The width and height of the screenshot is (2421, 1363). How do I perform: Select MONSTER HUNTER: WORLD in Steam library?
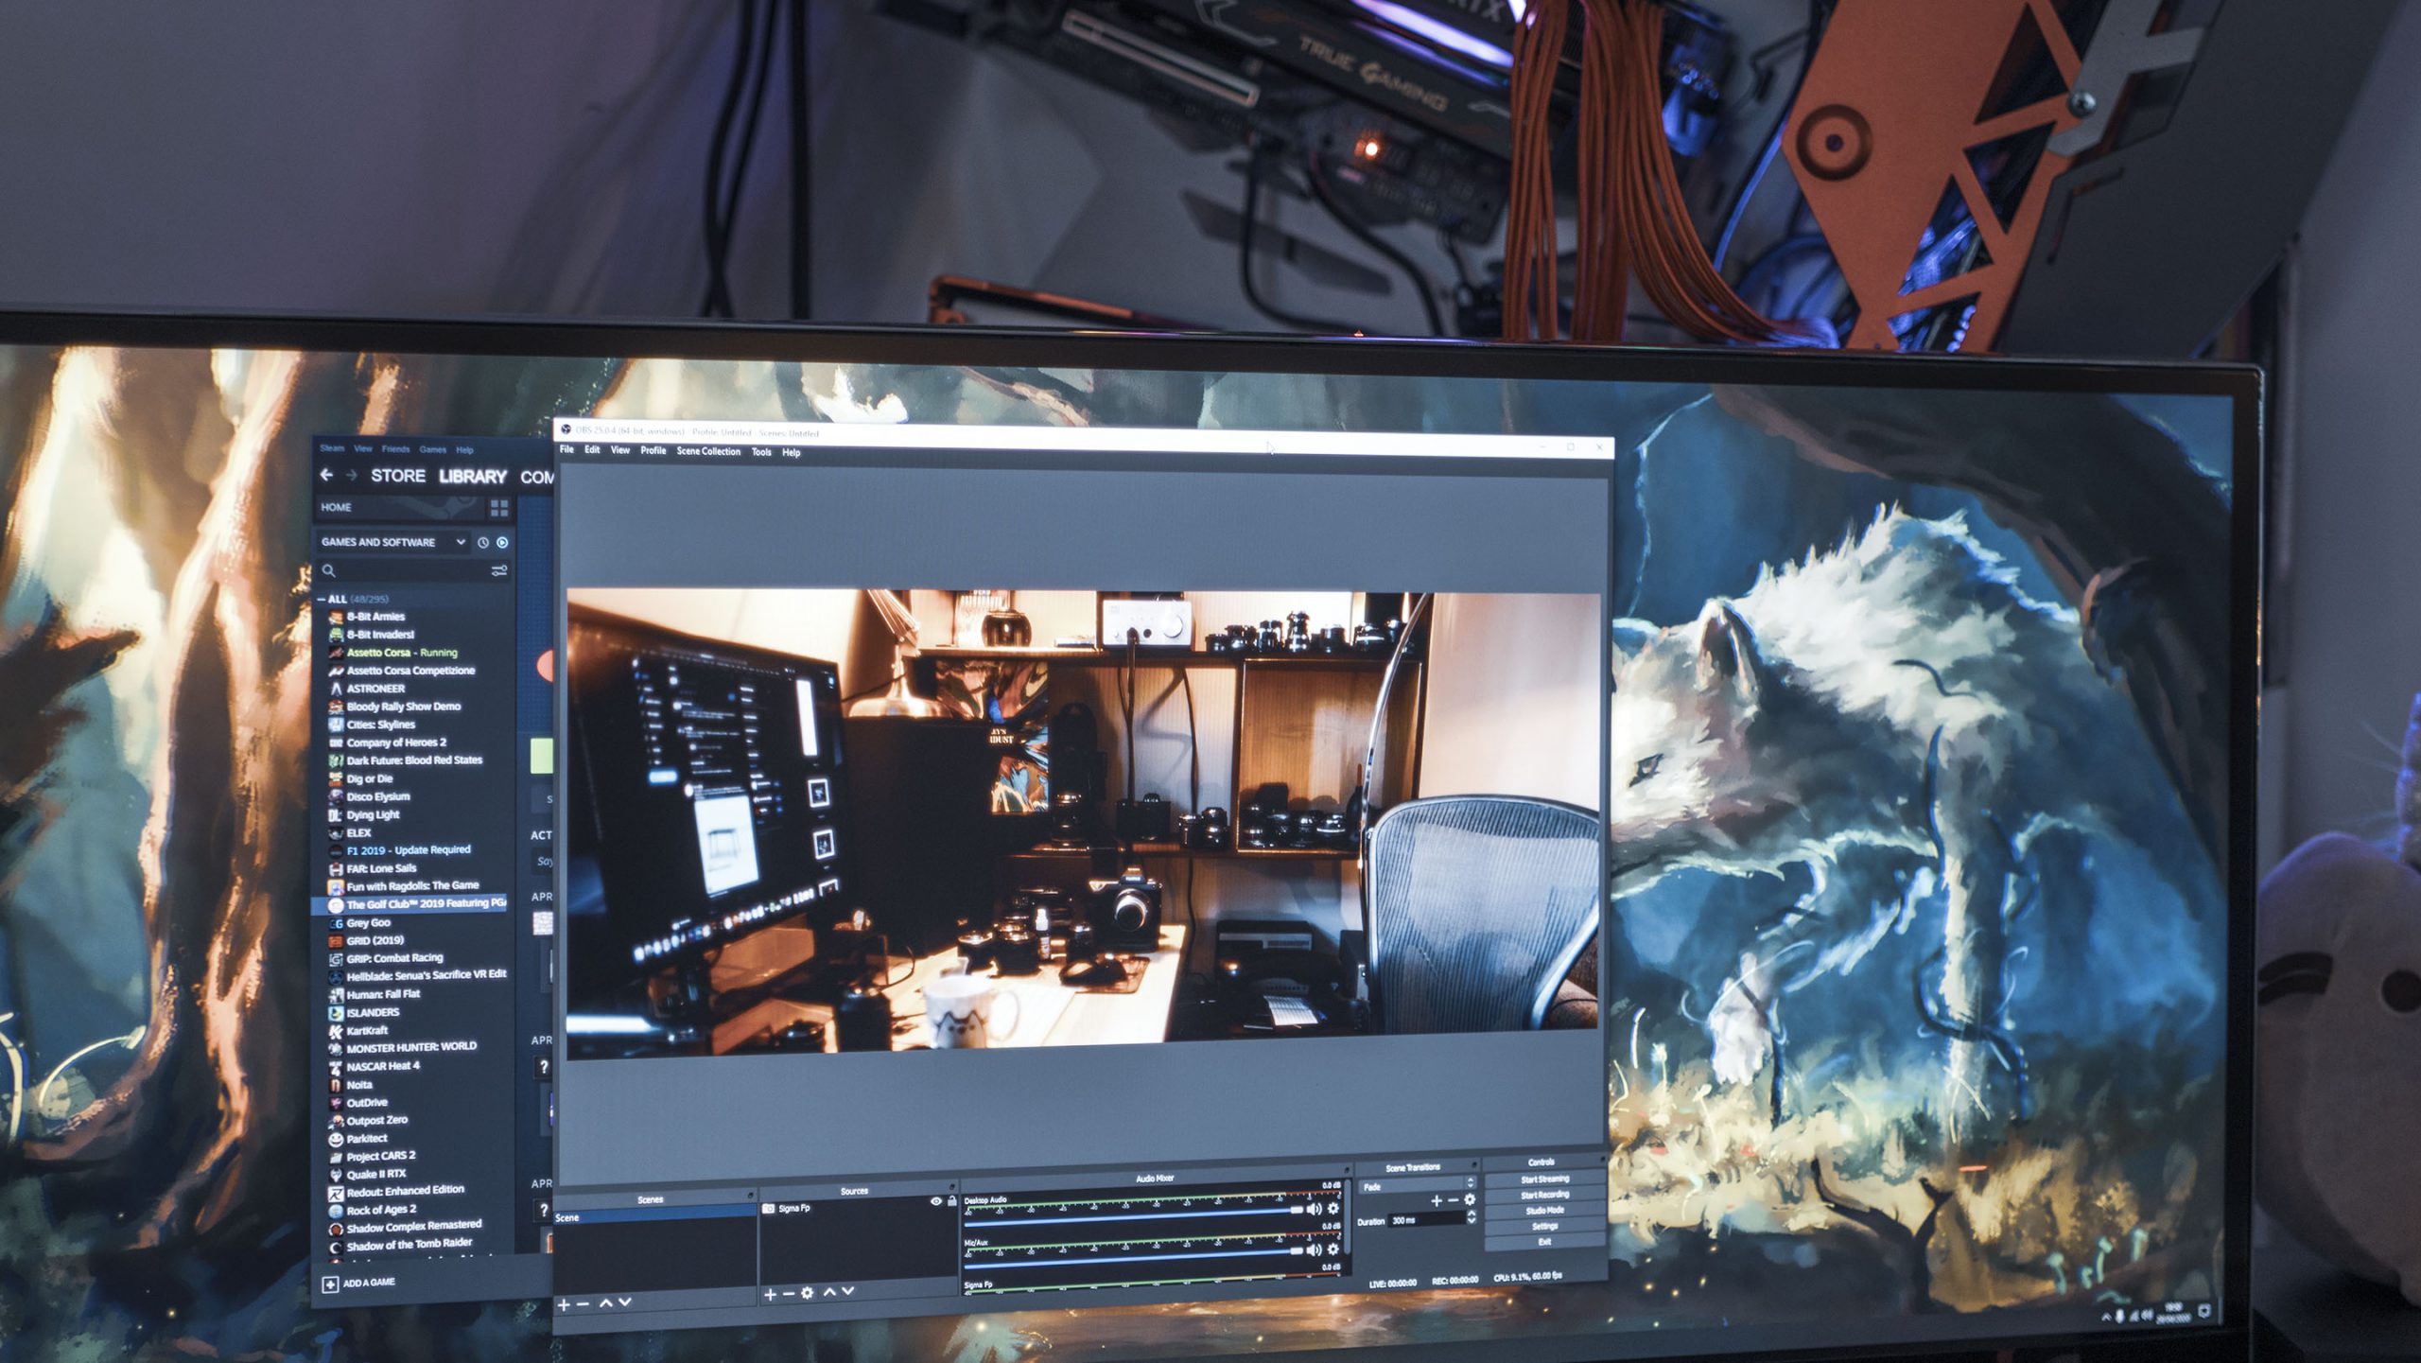pos(411,1047)
